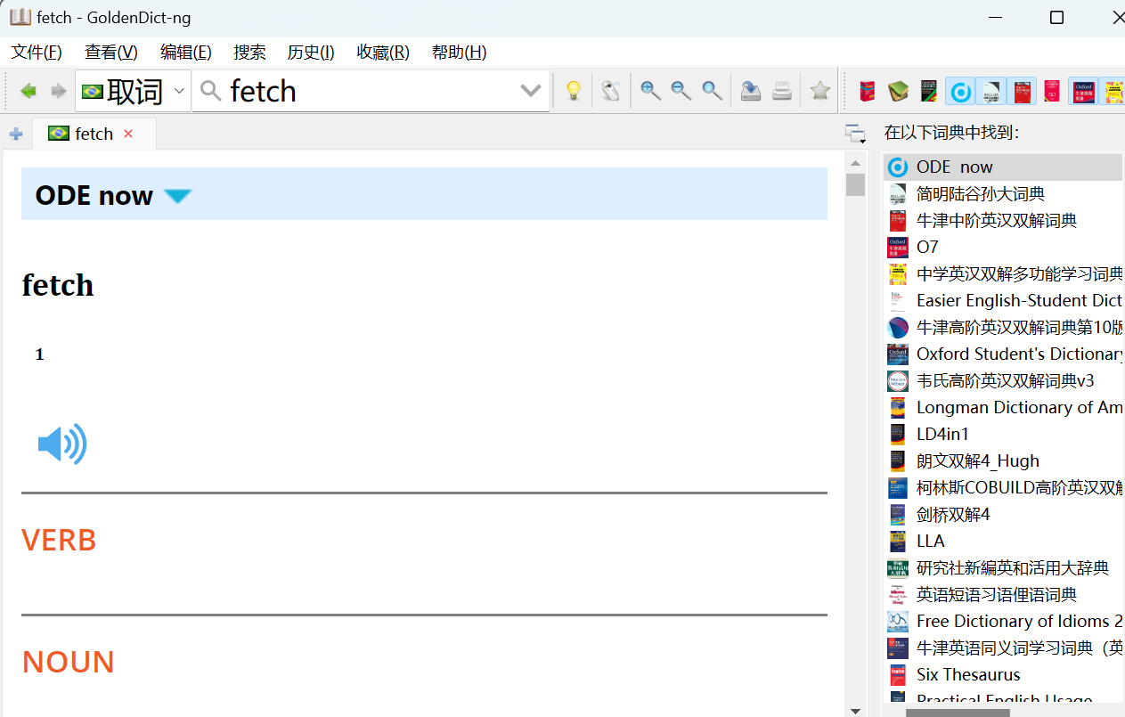
Task: Click the fetch search input field
Action: pyautogui.click(x=370, y=91)
